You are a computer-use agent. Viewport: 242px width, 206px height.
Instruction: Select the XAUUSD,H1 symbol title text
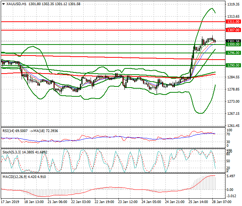tap(16, 4)
